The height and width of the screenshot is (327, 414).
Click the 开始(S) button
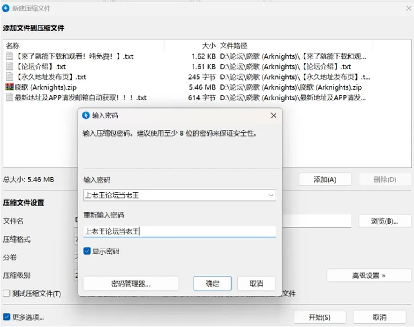click(x=320, y=317)
